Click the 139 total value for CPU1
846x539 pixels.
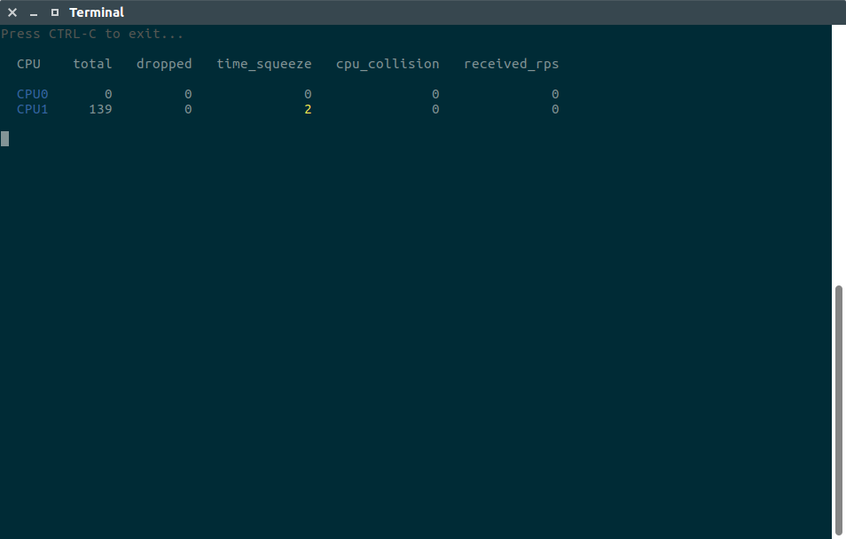click(x=100, y=109)
